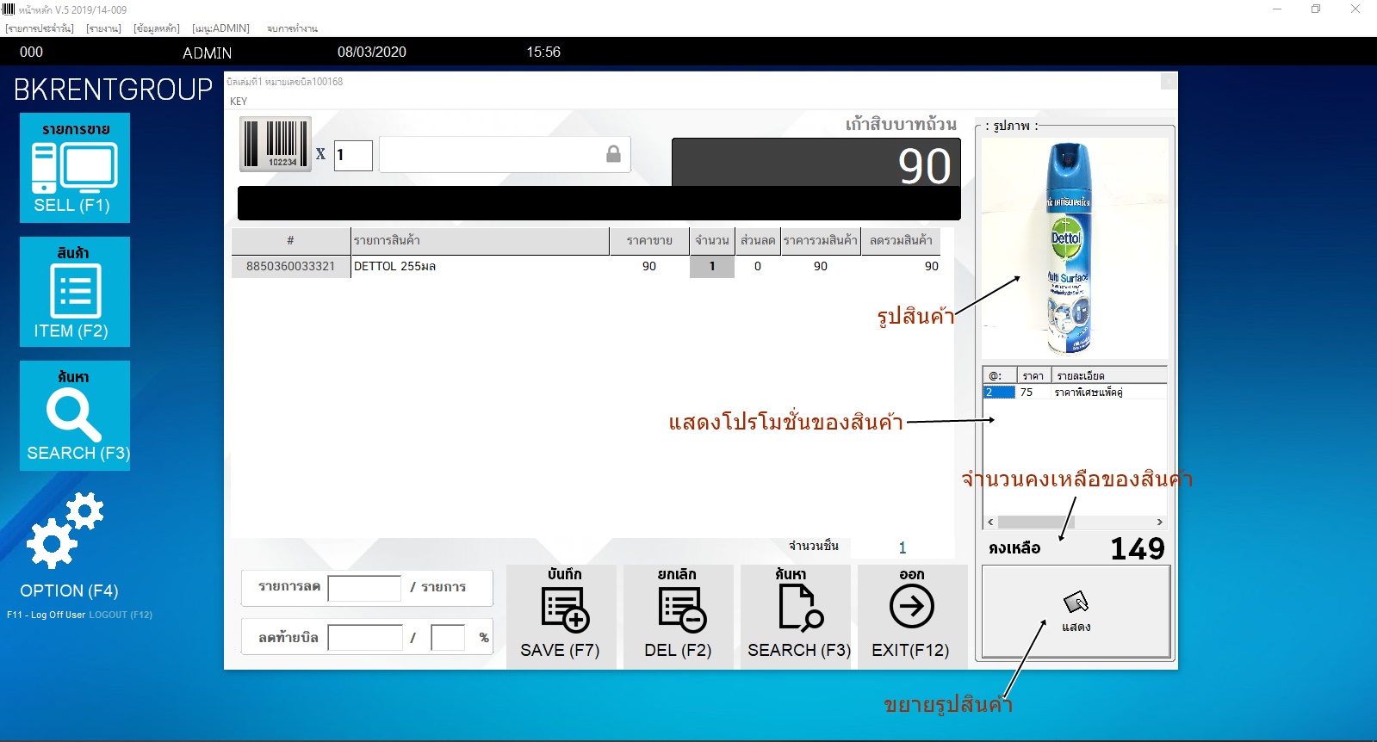Click the barcode scanner icon button
Image resolution: width=1377 pixels, height=742 pixels.
[x=276, y=144]
